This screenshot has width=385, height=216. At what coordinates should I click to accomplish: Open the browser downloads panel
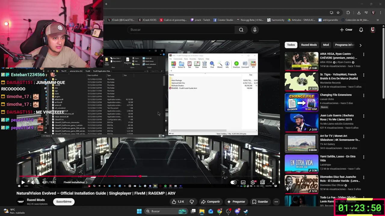(x=359, y=13)
